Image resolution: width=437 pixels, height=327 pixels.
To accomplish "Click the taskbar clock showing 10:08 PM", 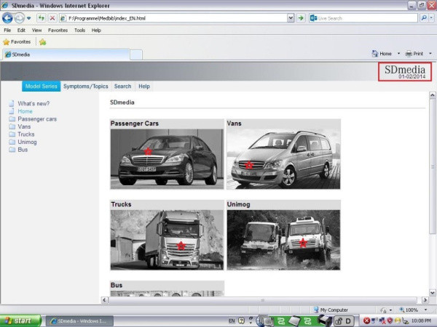I will pyautogui.click(x=421, y=321).
